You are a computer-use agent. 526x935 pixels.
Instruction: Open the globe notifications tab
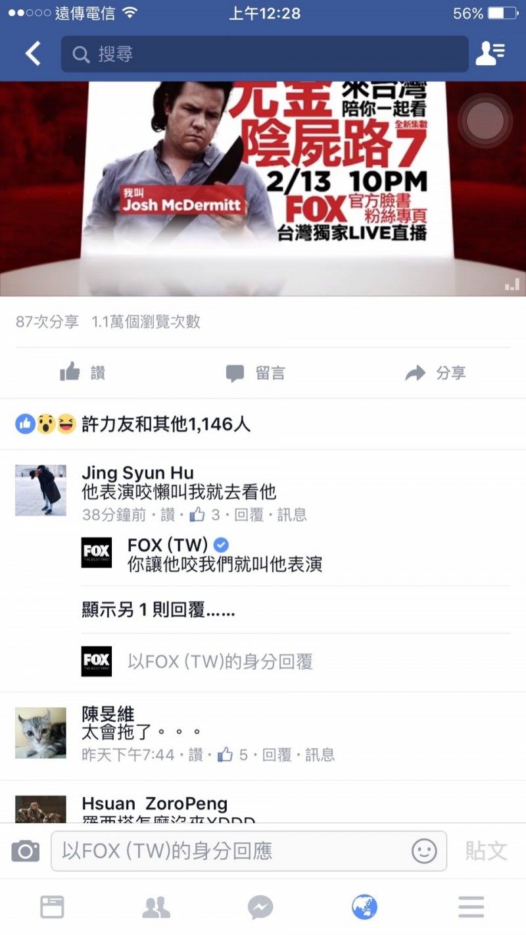point(365,907)
